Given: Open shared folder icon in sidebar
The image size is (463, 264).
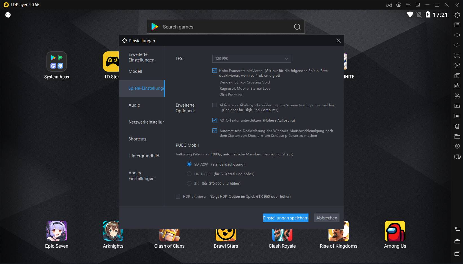Looking at the screenshot, I should point(457,137).
